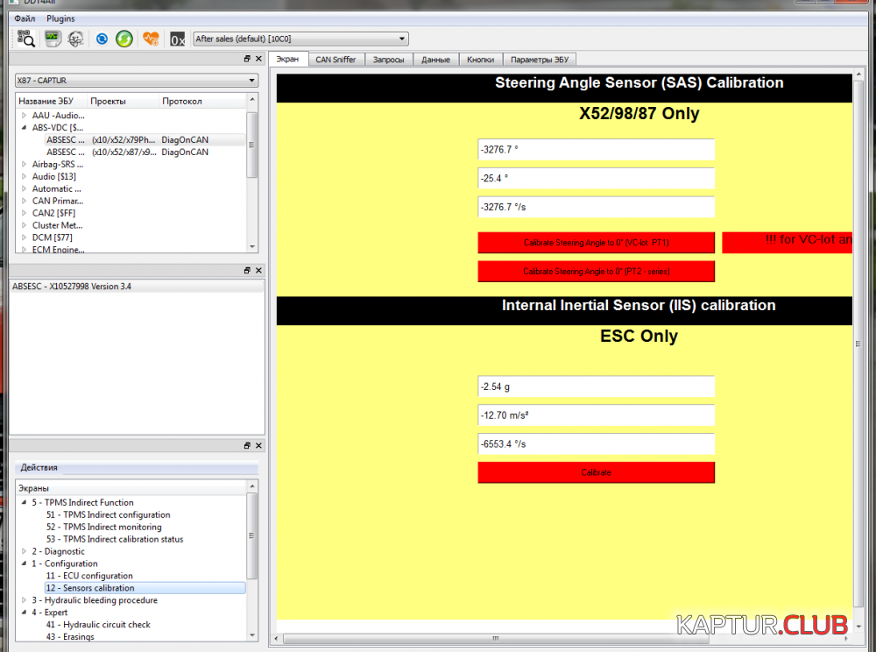Click the 0x hex command icon
Screen dimensions: 876x652
[x=178, y=39]
